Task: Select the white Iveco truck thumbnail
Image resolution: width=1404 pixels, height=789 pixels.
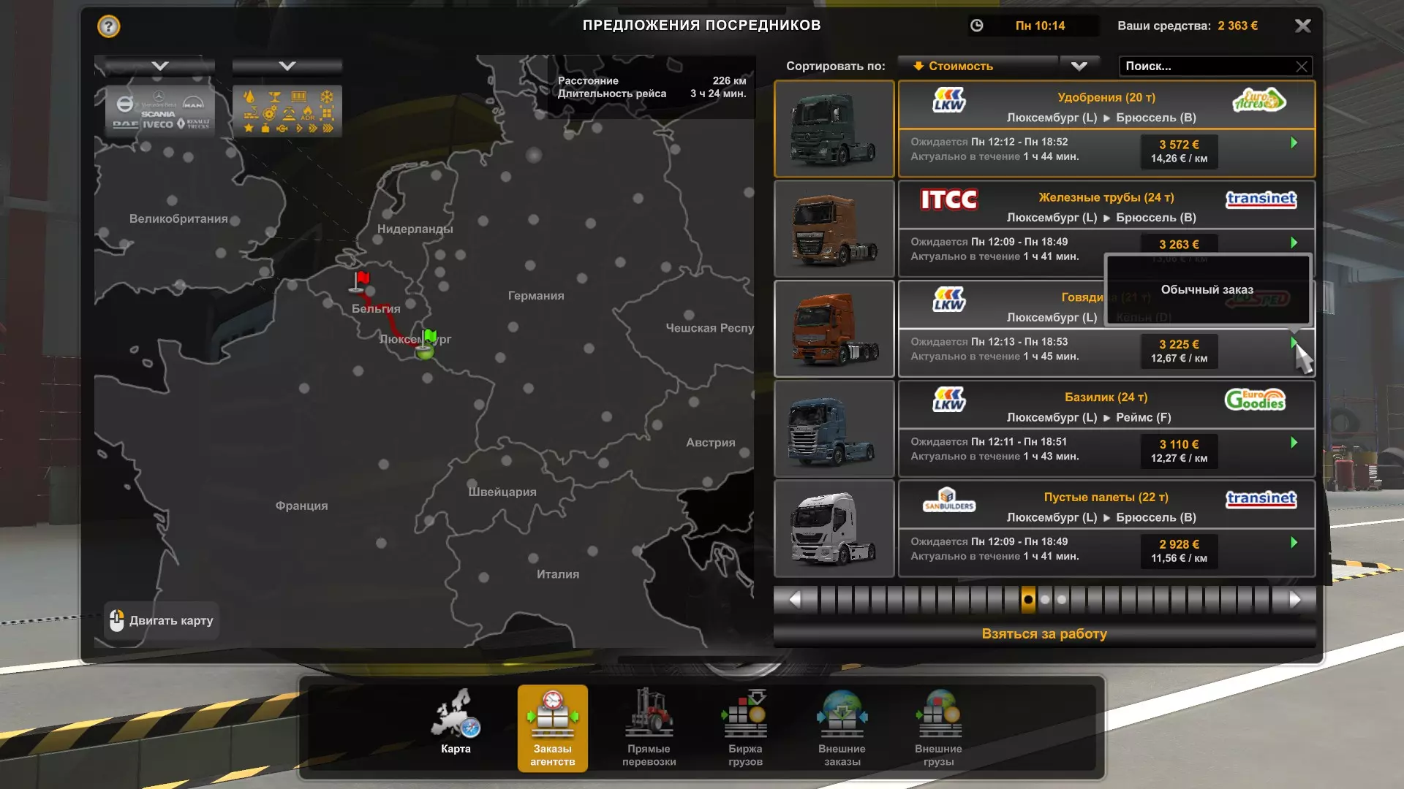Action: [834, 528]
